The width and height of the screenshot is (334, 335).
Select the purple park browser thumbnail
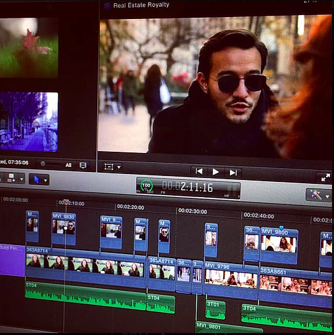(x=29, y=122)
